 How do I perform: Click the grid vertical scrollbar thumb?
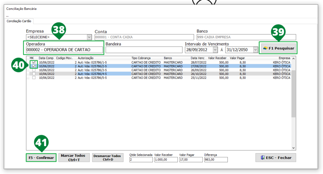point(294,93)
